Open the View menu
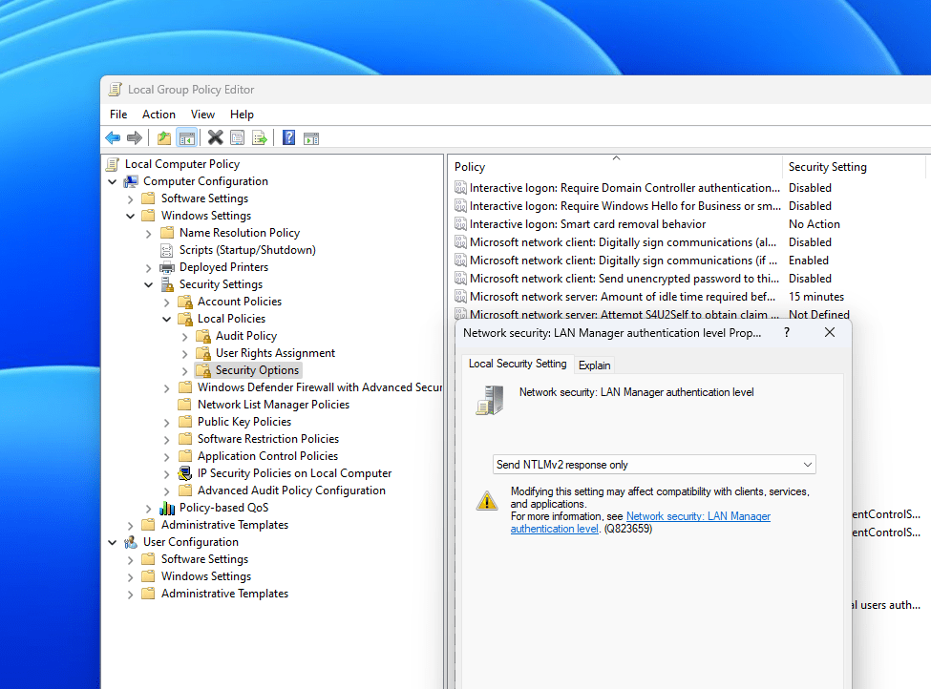931x689 pixels. pos(202,114)
